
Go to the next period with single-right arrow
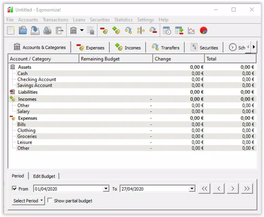(233, 189)
